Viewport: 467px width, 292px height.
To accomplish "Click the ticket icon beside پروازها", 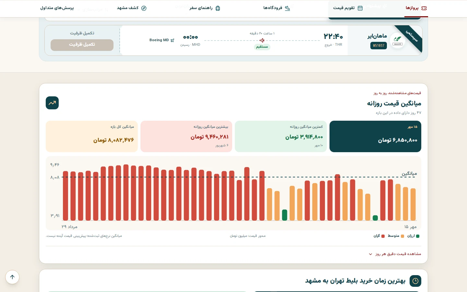I will (x=424, y=8).
